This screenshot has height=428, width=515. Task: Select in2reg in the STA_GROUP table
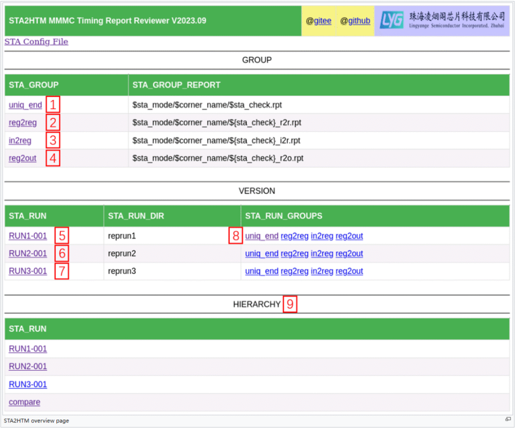(x=20, y=141)
